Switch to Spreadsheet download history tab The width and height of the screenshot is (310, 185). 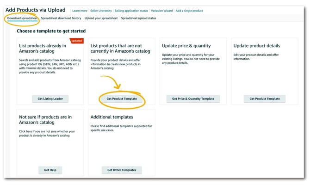(x=61, y=18)
